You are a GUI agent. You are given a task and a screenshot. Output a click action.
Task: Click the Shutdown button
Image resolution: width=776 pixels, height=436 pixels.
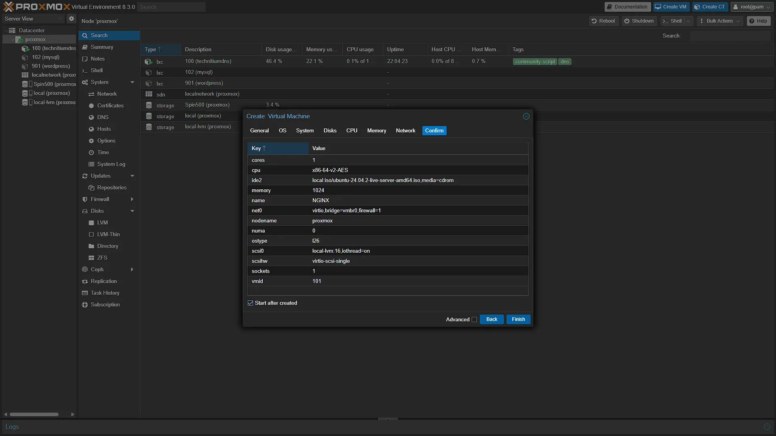[x=639, y=21]
